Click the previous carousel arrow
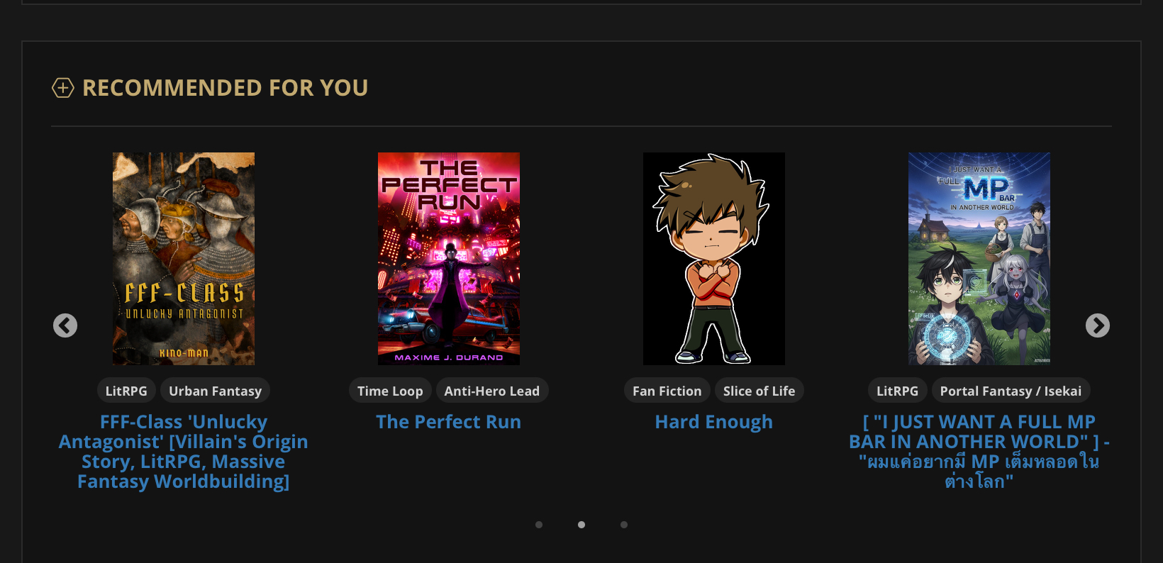The width and height of the screenshot is (1163, 563). [x=65, y=325]
